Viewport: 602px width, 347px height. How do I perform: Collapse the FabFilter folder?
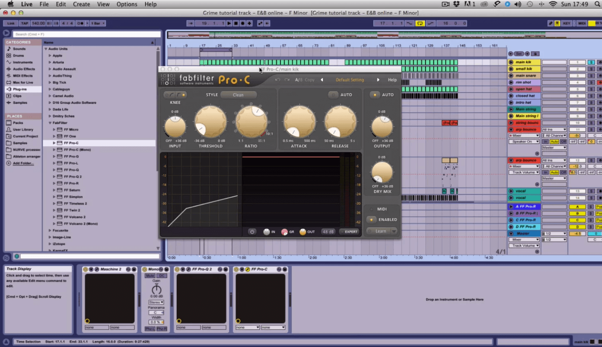[x=50, y=123]
